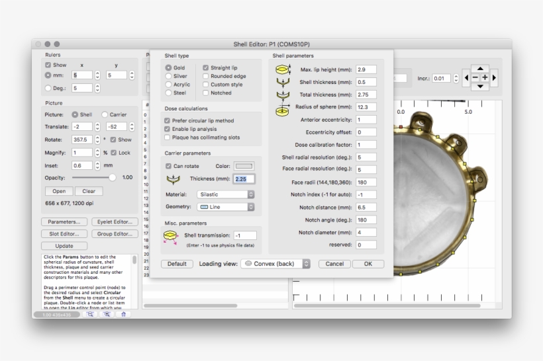Screen dimensions: 543x361
Task: Click the stepper for ruler mm y value
Action: (x=132, y=75)
